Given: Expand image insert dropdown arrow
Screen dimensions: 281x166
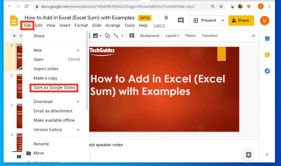Looking at the screenshot, I should point(100,36).
